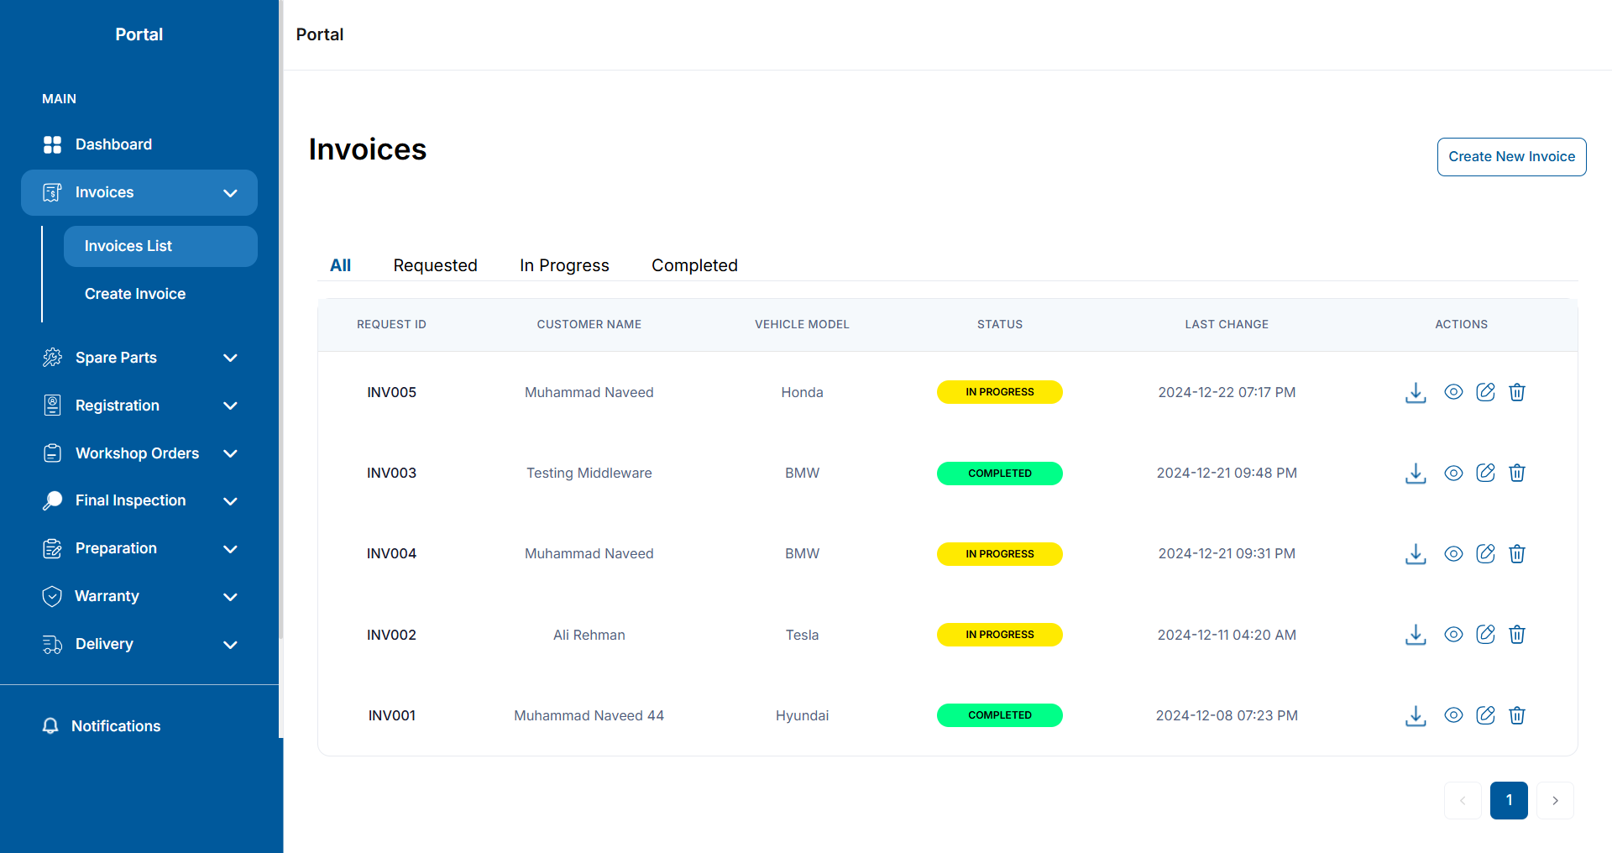This screenshot has height=853, width=1612.
Task: View invoice INV004 with eye icon
Action: [1453, 553]
